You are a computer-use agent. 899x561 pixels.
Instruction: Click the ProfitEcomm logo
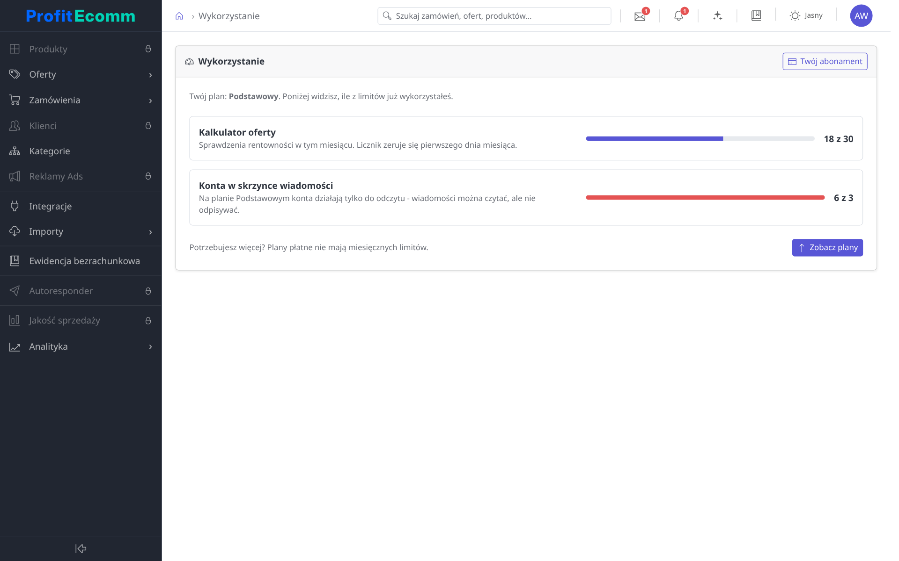81,16
